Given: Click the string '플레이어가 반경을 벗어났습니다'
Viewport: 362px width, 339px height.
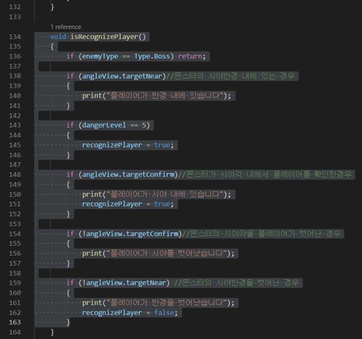Looking at the screenshot, I should click(167, 302).
